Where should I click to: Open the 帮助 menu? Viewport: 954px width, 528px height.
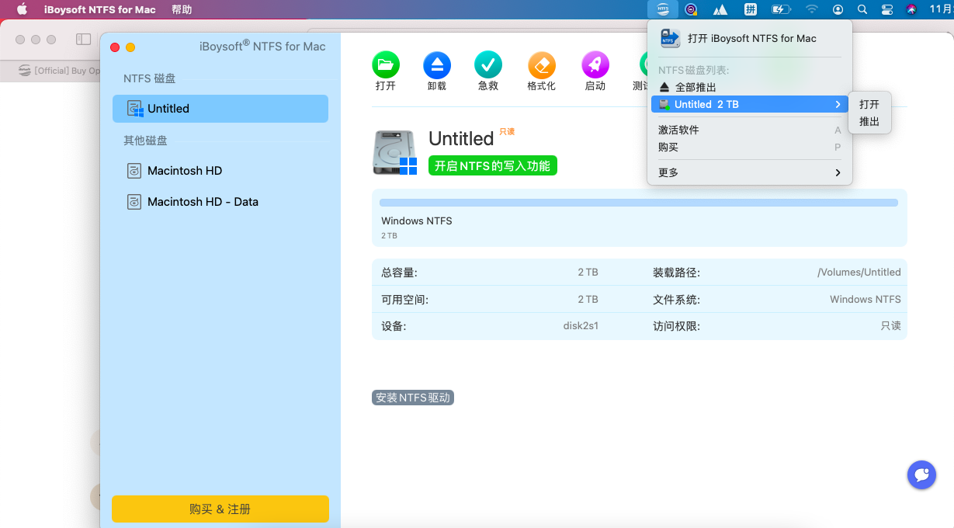[182, 9]
